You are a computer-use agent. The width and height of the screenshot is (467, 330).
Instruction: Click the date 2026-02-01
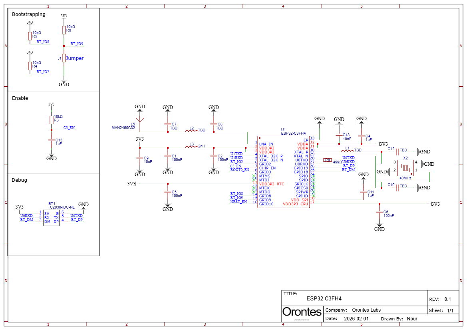(x=356, y=319)
